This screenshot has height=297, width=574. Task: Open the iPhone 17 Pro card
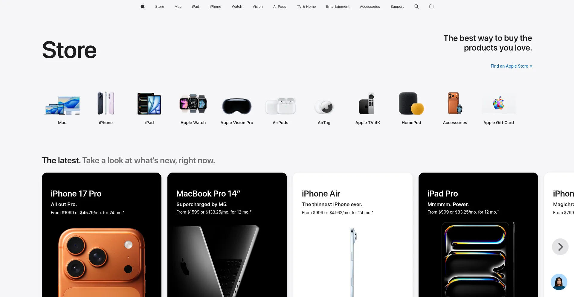point(102,235)
